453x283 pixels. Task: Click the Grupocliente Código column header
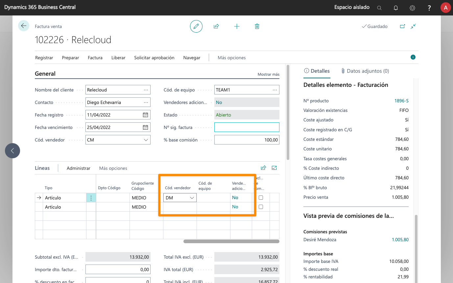point(143,186)
